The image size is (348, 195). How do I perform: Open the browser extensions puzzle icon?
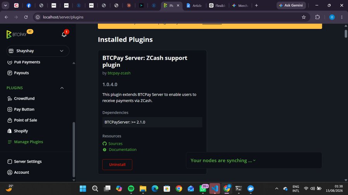coord(317,17)
